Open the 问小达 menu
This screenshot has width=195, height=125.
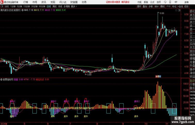pos(63,2)
